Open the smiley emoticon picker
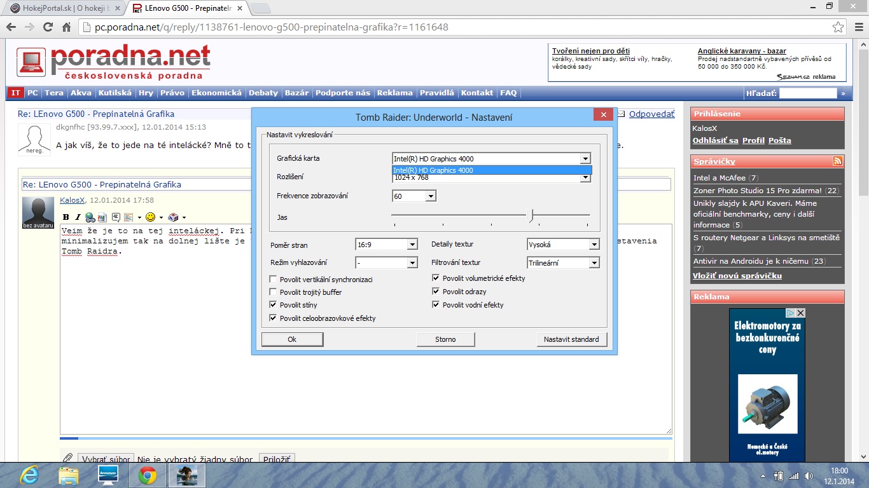Screen dimensions: 869x488 (151, 217)
